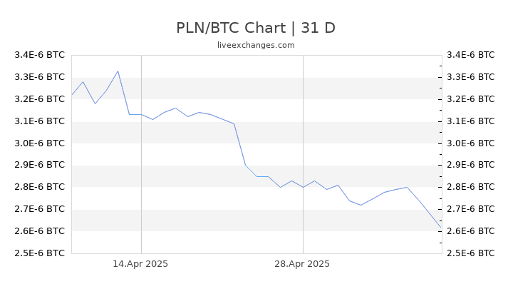The image size is (513, 289).
Task: Click the right 2.7E-6 BTC axis label
Action: pos(471,208)
